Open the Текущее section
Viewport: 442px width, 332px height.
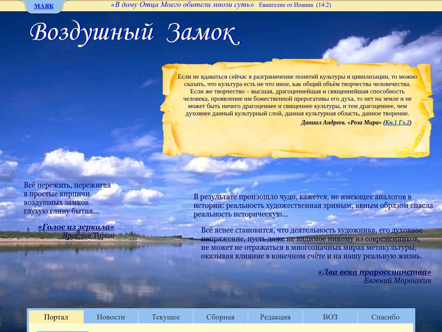click(166, 317)
